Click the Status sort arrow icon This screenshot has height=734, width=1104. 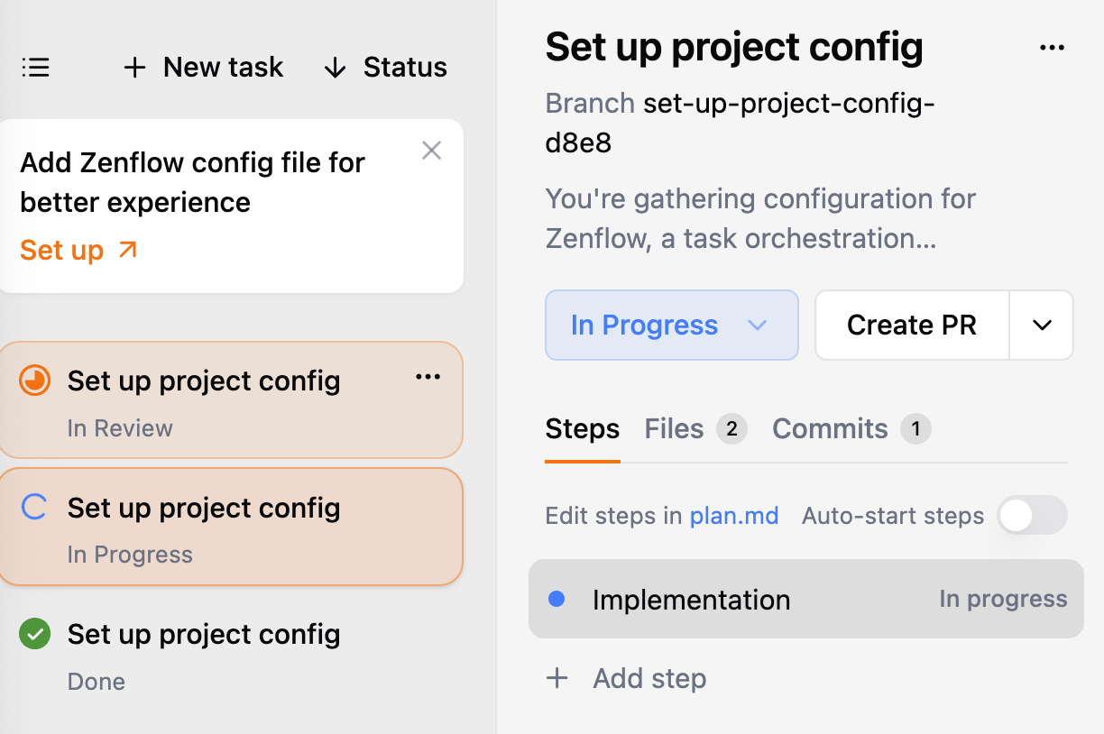[336, 67]
